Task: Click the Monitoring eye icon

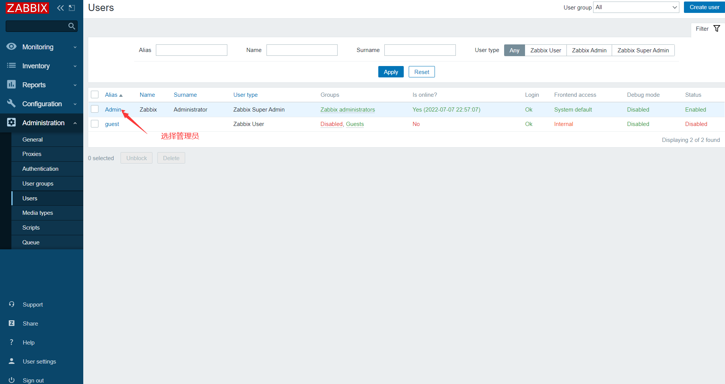Action: tap(11, 47)
